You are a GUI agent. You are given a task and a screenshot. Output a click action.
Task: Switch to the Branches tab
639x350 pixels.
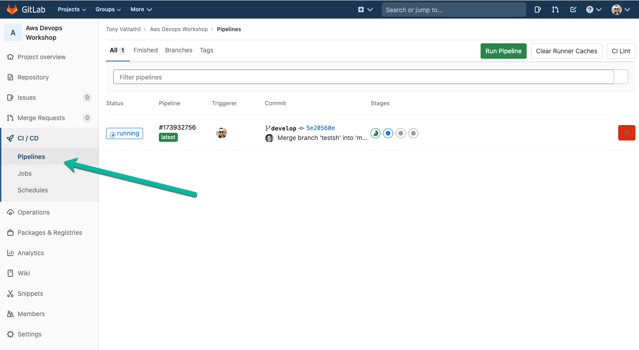179,51
